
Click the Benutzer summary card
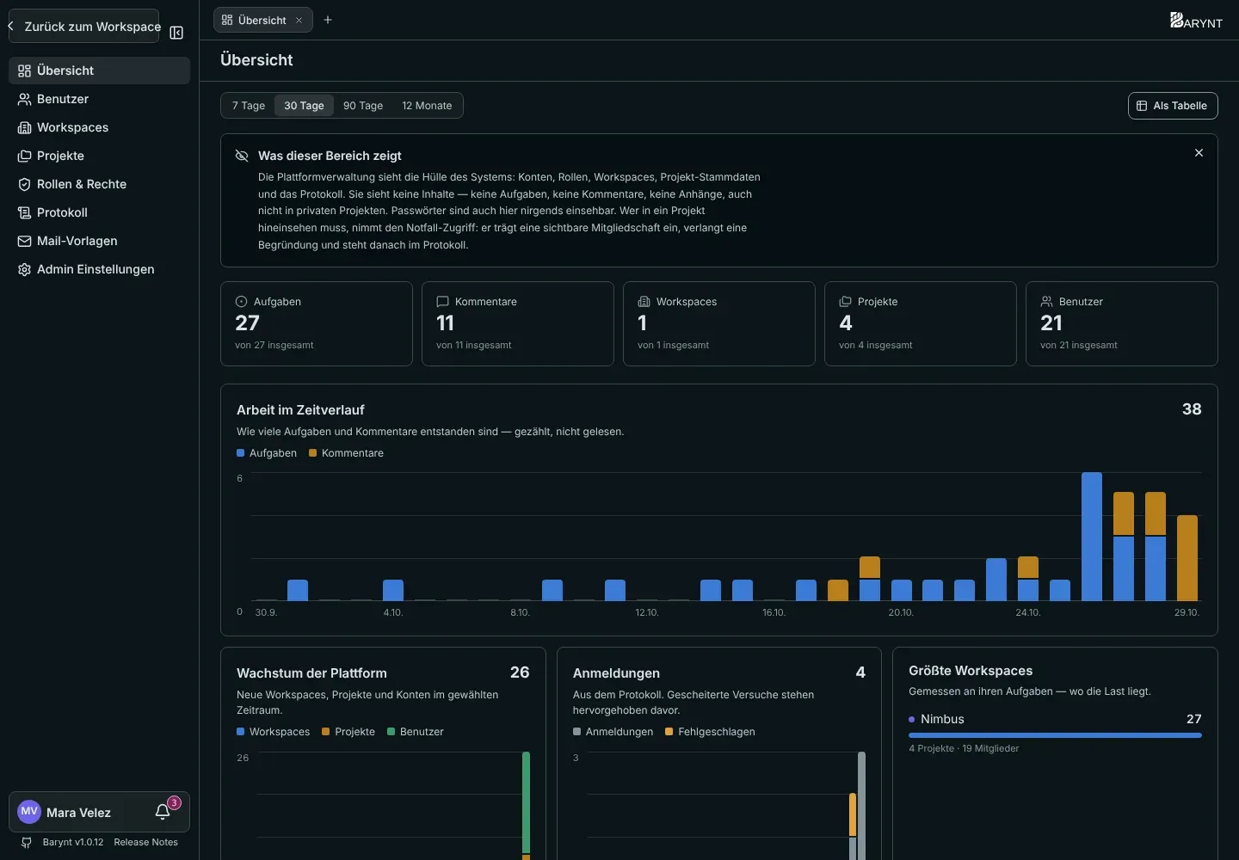[1122, 323]
